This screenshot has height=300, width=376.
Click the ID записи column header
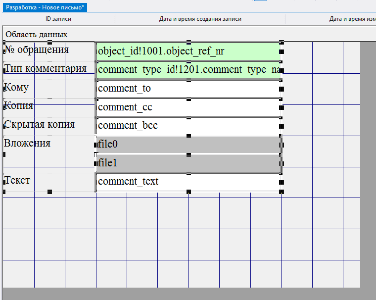click(58, 19)
